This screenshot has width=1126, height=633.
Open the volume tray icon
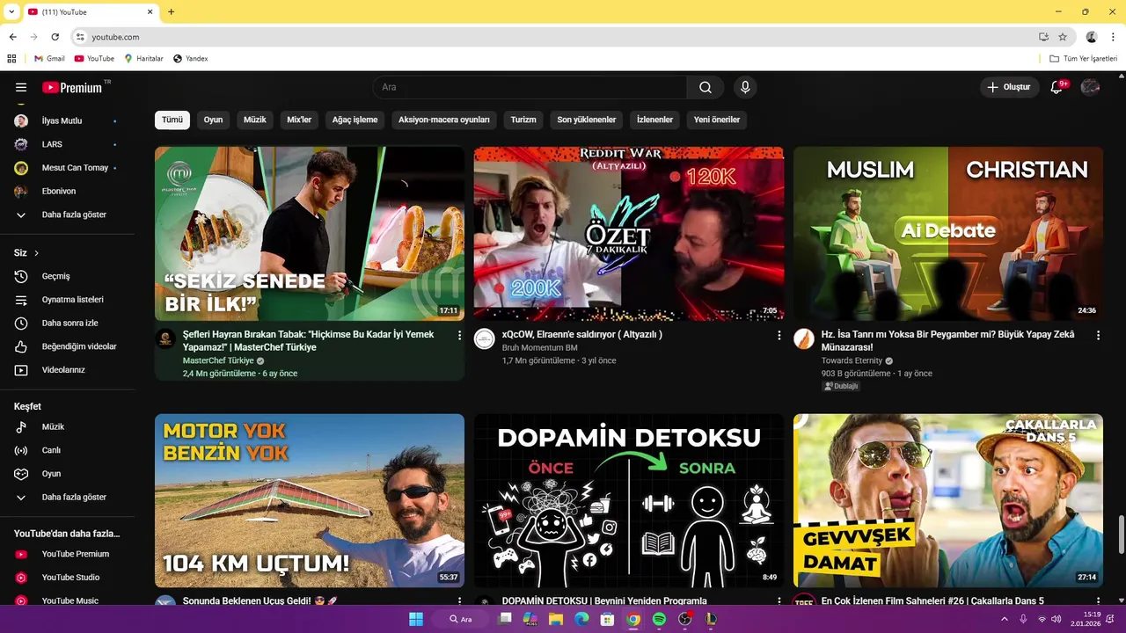coord(1057,619)
